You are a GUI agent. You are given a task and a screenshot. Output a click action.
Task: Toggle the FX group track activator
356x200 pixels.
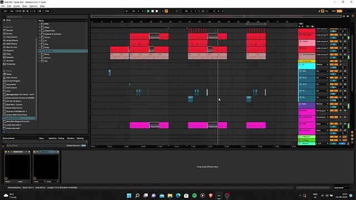tap(334, 64)
